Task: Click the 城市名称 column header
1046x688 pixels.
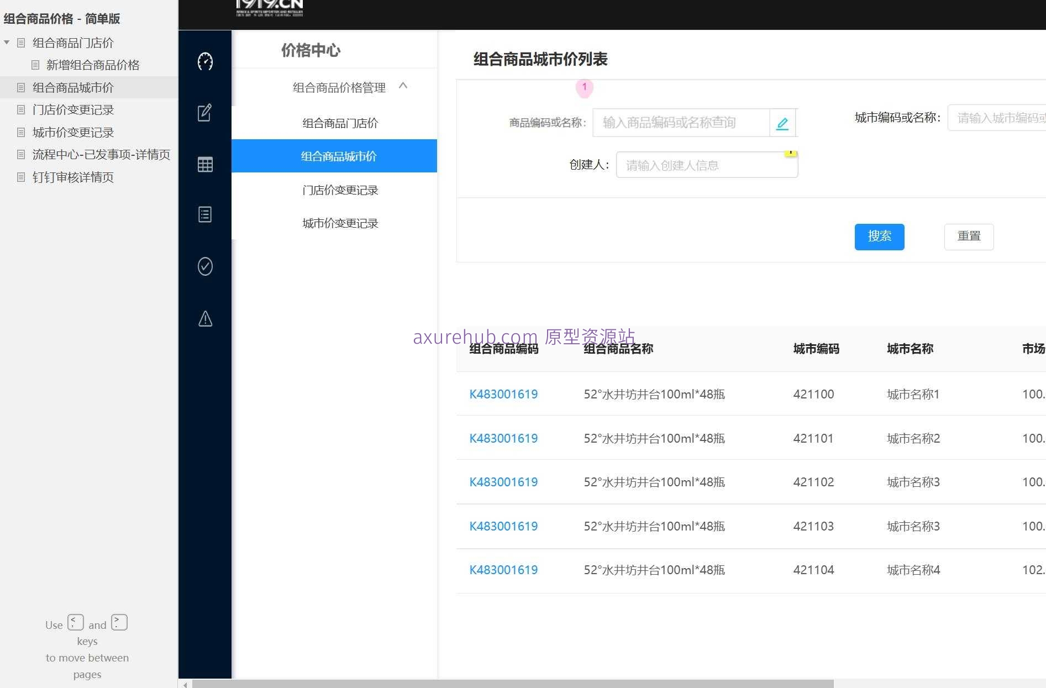Action: pos(910,349)
